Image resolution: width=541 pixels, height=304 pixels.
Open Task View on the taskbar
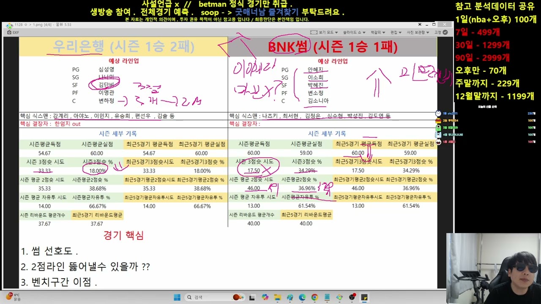[x=252, y=297]
